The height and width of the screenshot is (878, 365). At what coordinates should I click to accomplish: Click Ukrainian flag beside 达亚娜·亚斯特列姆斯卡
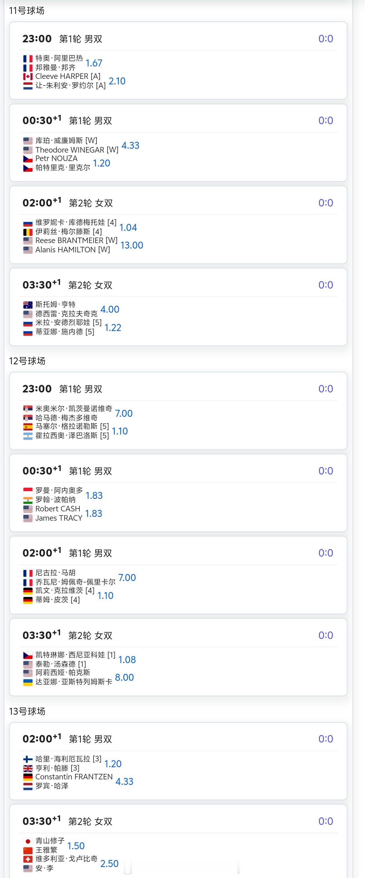click(28, 682)
